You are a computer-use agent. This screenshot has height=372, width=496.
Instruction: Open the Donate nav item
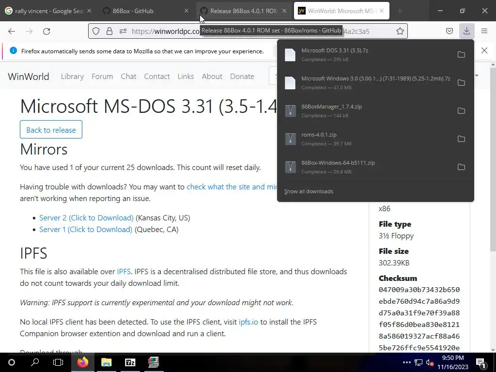coord(242,77)
